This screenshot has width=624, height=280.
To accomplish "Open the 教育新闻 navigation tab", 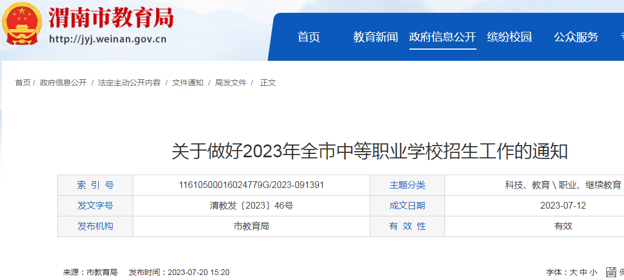I will coord(376,37).
